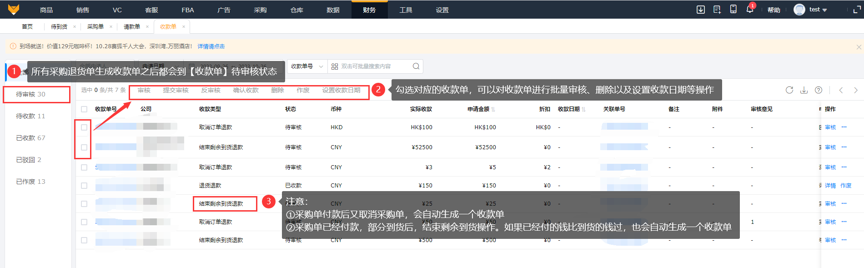Viewport: 864px width, 268px height.
Task: Open the notification bell with red badge
Action: (x=749, y=10)
